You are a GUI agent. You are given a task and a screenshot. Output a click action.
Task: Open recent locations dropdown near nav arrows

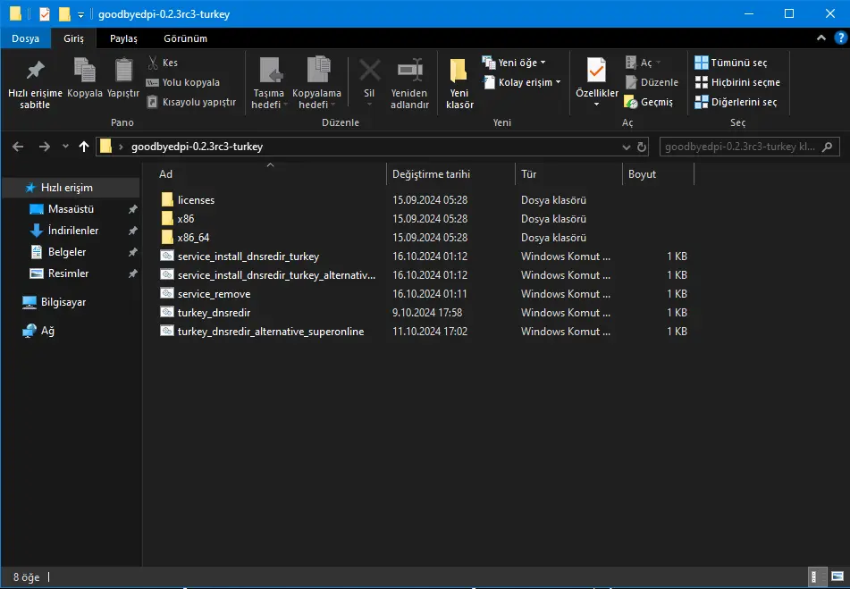pyautogui.click(x=65, y=147)
